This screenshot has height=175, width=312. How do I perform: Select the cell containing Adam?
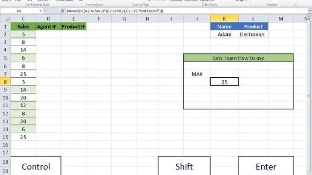(224, 35)
